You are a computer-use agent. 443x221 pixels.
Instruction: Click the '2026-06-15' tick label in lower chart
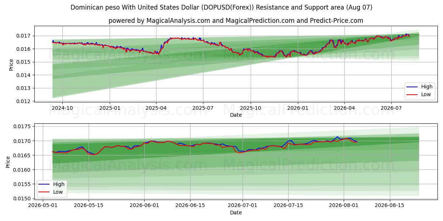point(190,206)
